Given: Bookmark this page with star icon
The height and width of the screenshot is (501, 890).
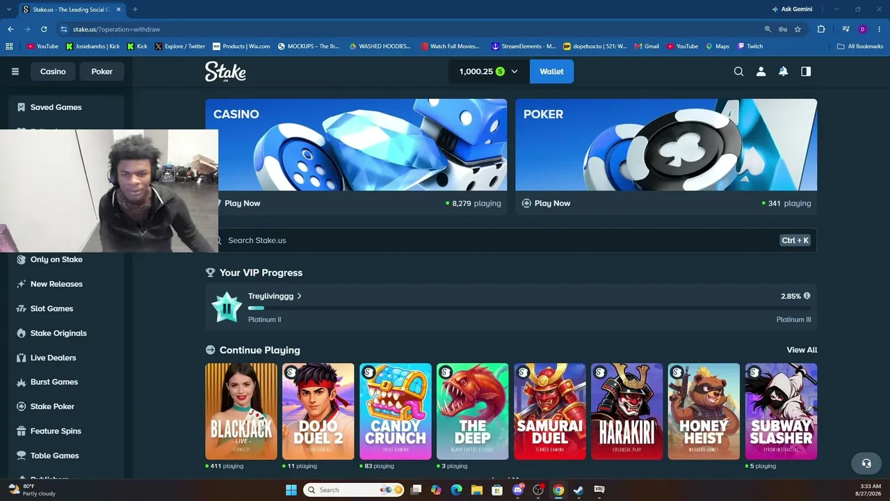Looking at the screenshot, I should (x=798, y=29).
